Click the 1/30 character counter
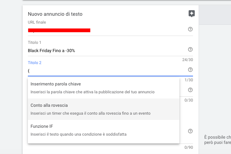Screen dimensions: 231x154 coord(189,80)
